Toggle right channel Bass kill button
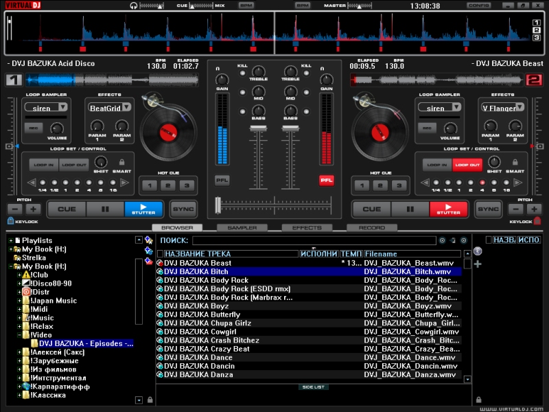 (306, 112)
